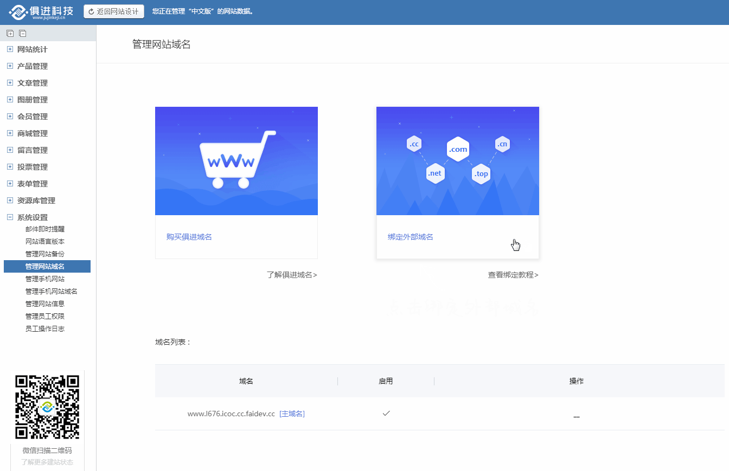Screen dimensions: 729x471
Task: Click the expand-all icon atop sidebar
Action: point(10,33)
